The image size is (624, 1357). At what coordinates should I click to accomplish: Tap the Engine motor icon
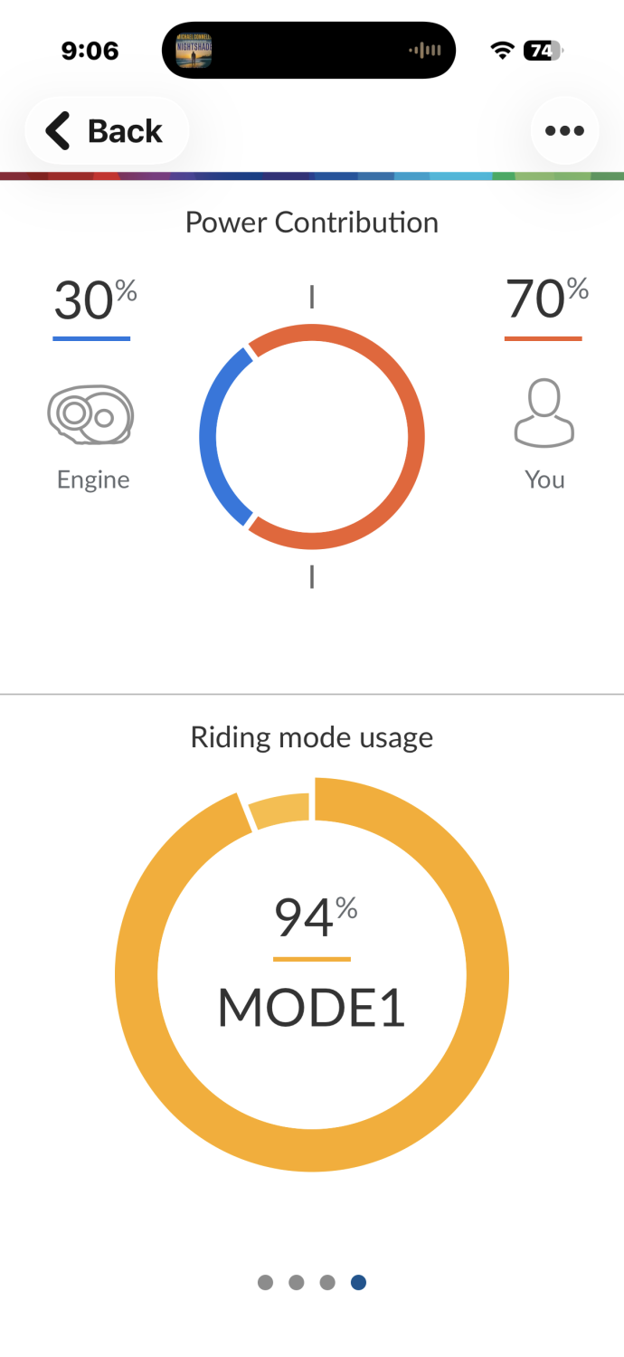coord(90,415)
